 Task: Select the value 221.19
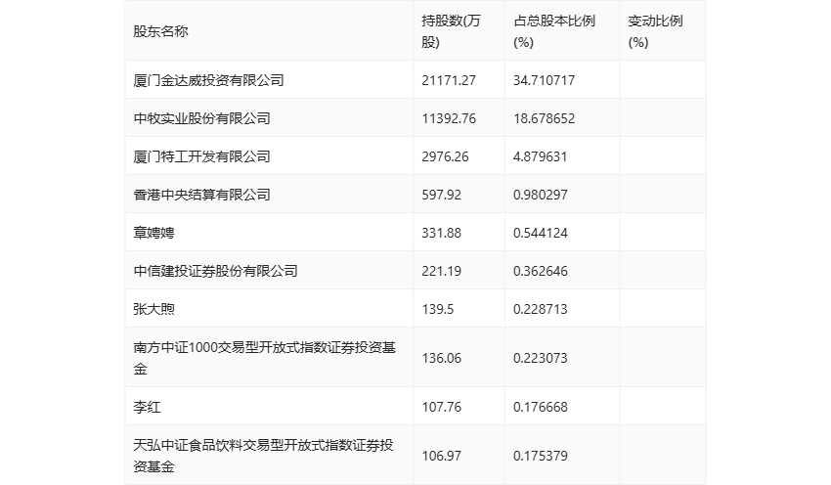[442, 271]
